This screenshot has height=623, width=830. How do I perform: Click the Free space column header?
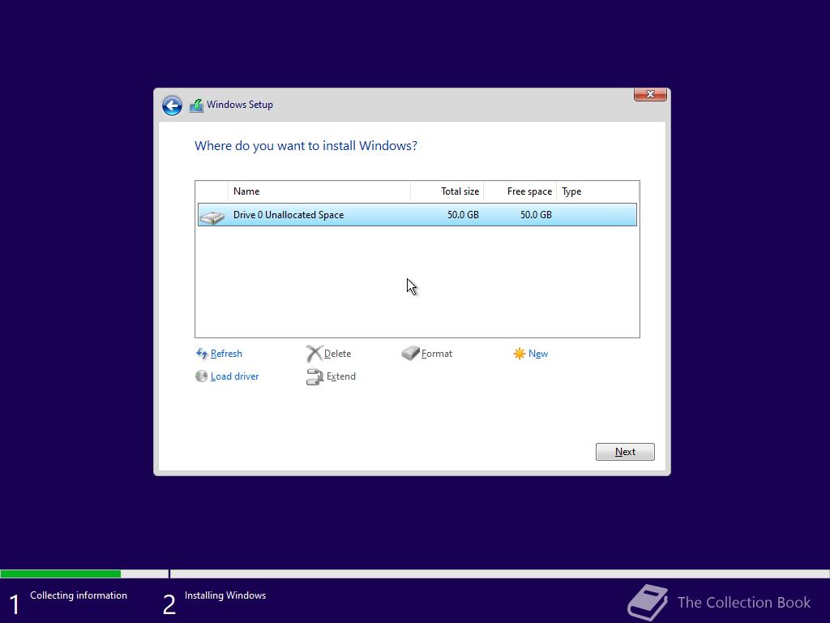coord(520,191)
